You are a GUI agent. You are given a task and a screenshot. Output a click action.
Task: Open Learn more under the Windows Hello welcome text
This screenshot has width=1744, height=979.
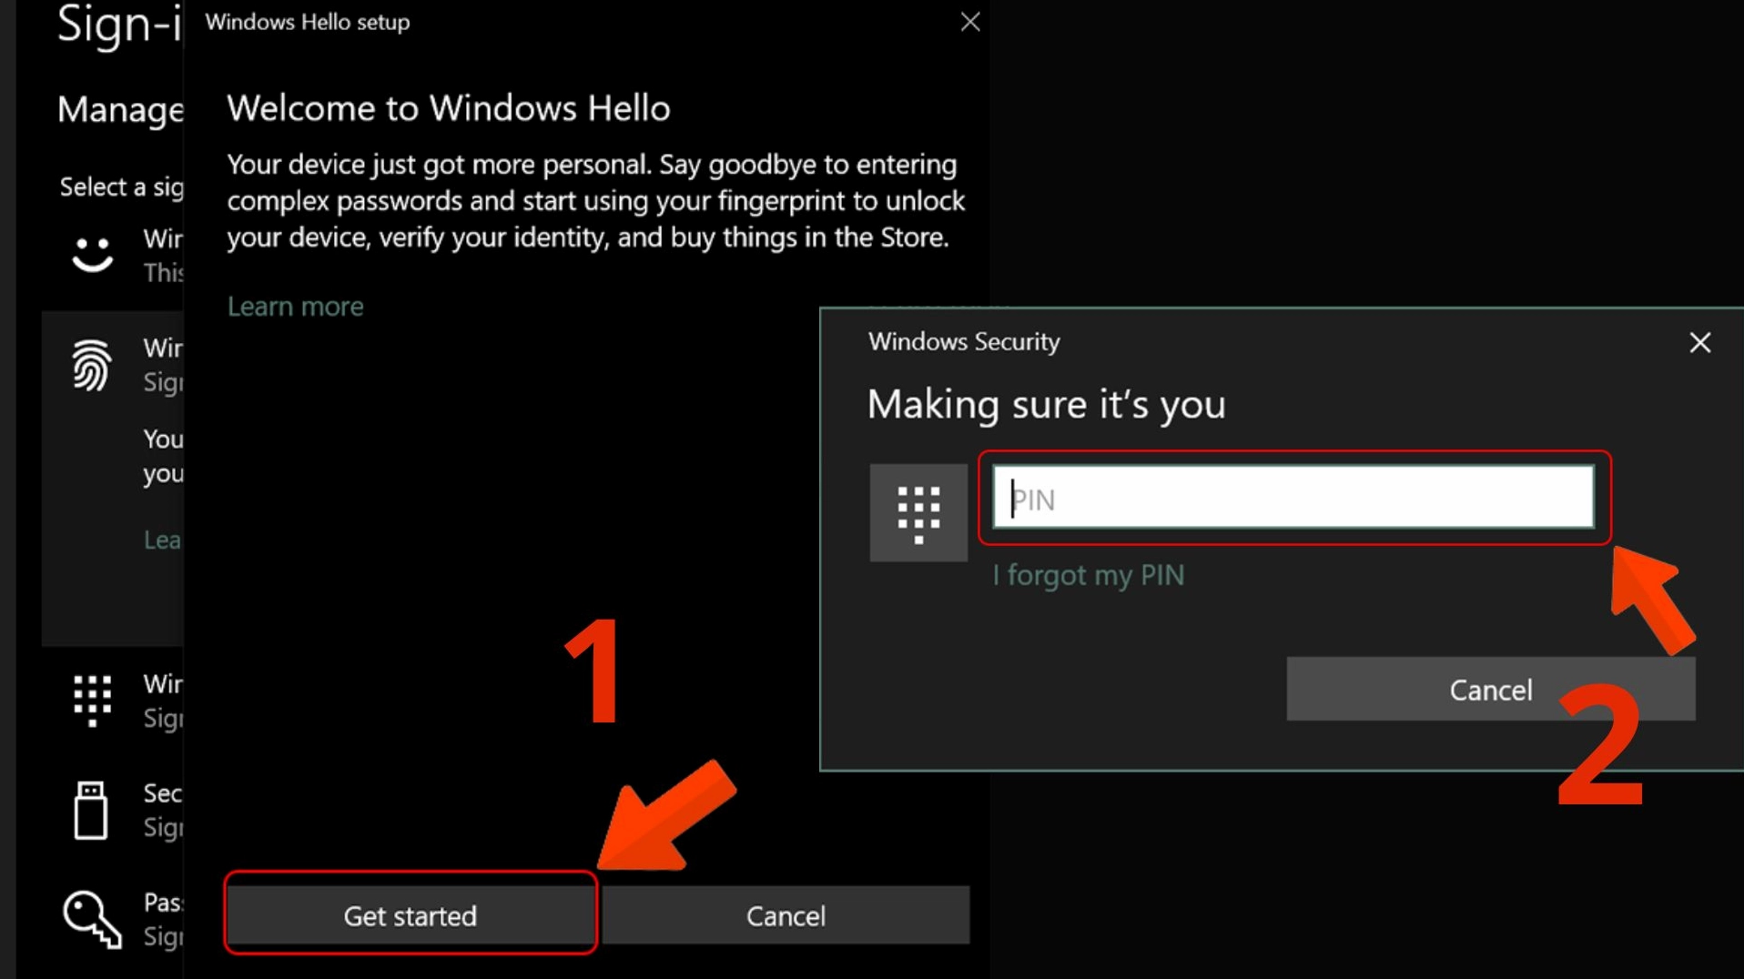295,307
